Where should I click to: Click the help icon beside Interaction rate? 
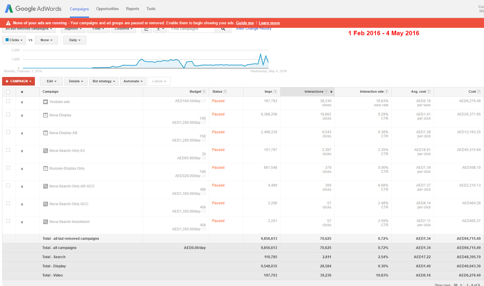coord(386,92)
